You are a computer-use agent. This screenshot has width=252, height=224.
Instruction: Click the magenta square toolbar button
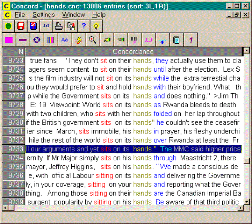[9, 40]
